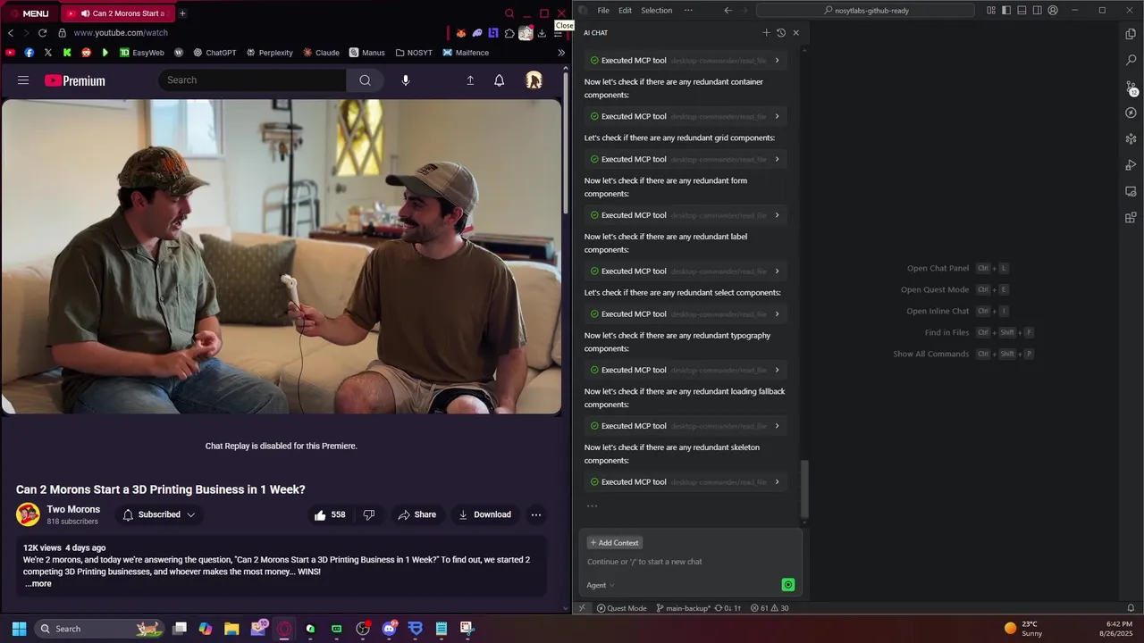Open the Facebook bookmark icon
Viewport: 1144px width, 643px height.
29,53
